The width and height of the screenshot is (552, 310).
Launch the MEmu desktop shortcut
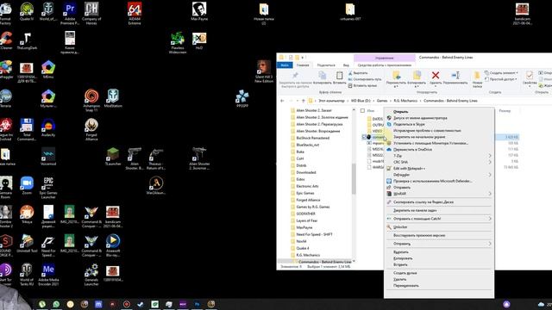click(x=48, y=69)
